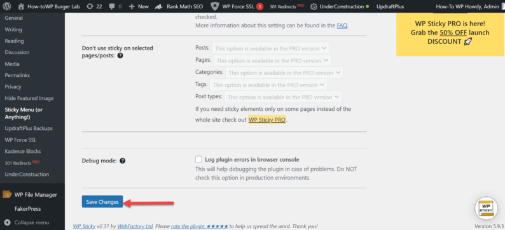Image resolution: width=505 pixels, height=230 pixels.
Task: Open UnderConstruction admin bar item
Action: tap(339, 6)
